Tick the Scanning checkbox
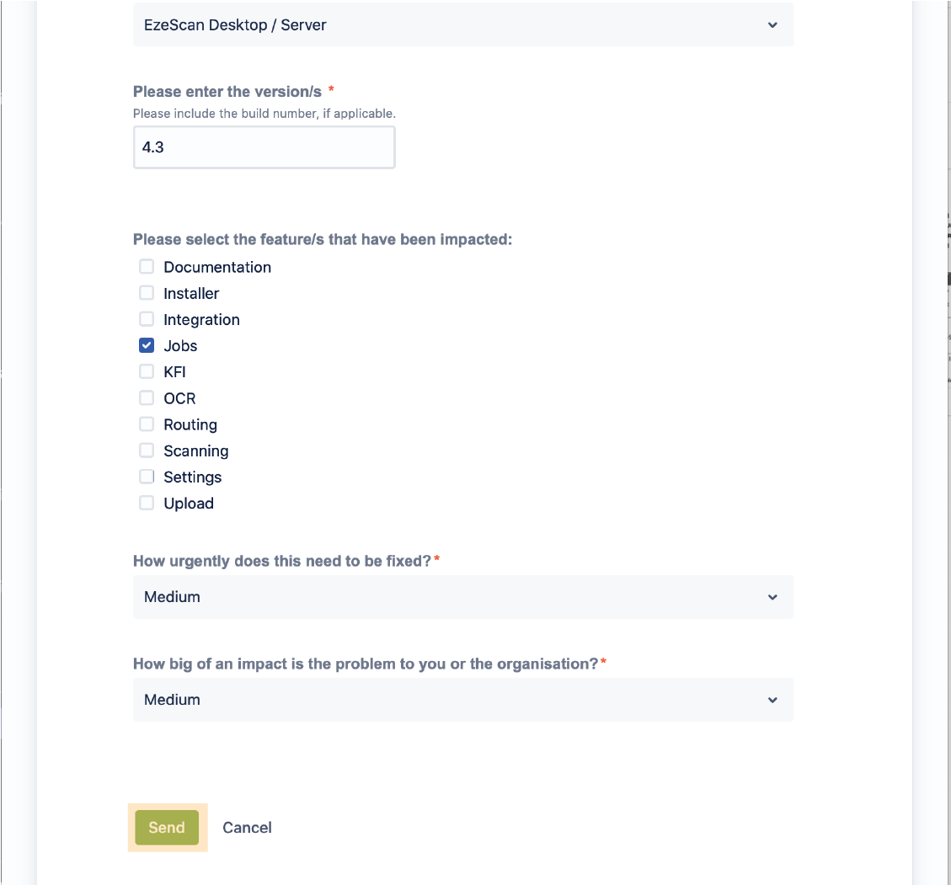The height and width of the screenshot is (885, 951). [x=147, y=450]
